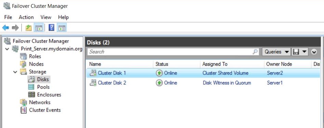Expand the round chevron button beside search
Image resolution: width=324 pixels, height=128 pixels.
[x=314, y=52]
